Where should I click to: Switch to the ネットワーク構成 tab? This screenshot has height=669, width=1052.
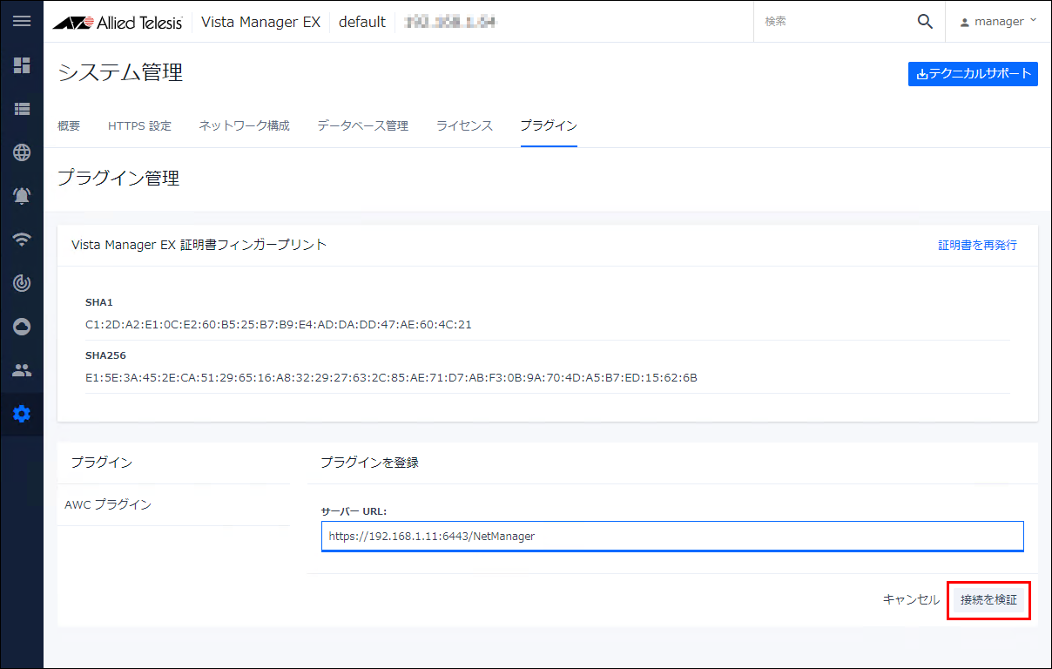coord(244,125)
